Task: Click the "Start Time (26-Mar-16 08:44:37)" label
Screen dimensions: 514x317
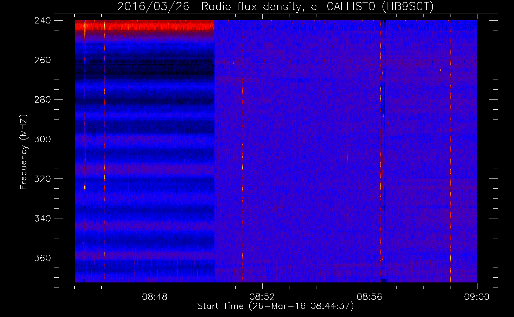Action: point(275,306)
